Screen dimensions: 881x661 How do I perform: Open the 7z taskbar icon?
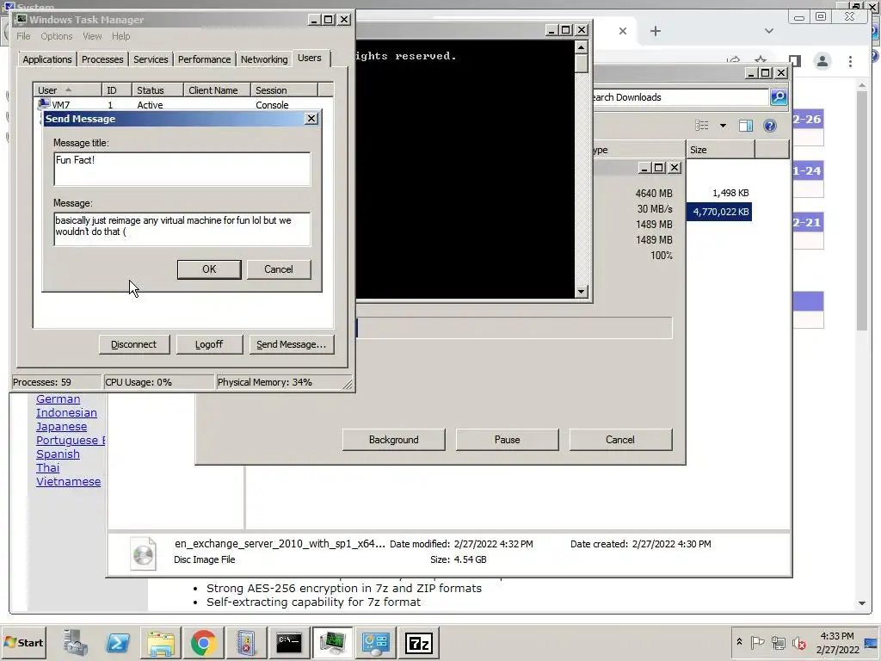(419, 642)
